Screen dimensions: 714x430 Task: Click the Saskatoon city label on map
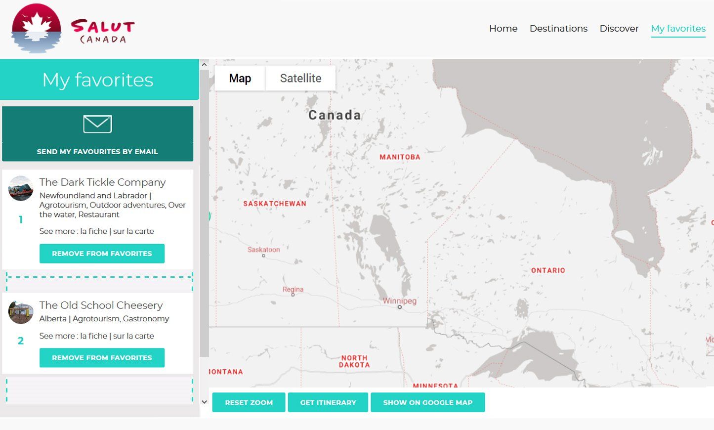[x=263, y=250]
